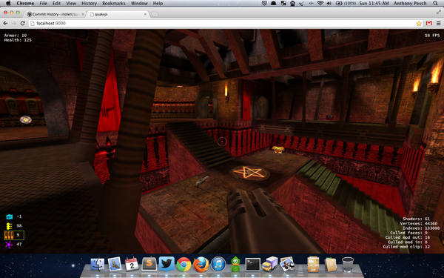
Task: Go back to the previous page
Action: [x=5, y=23]
